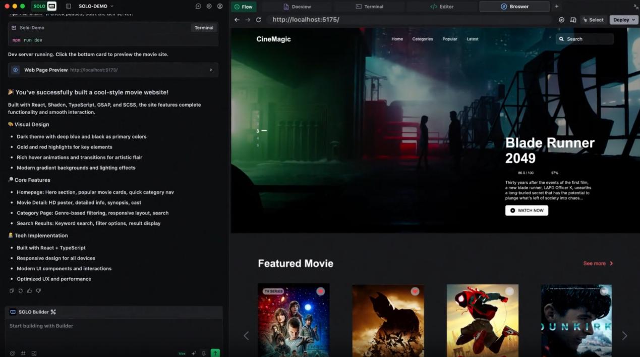Click the WATCH NOW button
The width and height of the screenshot is (640, 357).
tap(527, 211)
